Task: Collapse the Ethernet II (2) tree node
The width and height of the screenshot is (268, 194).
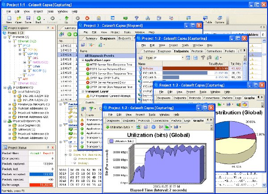Action: point(10,41)
